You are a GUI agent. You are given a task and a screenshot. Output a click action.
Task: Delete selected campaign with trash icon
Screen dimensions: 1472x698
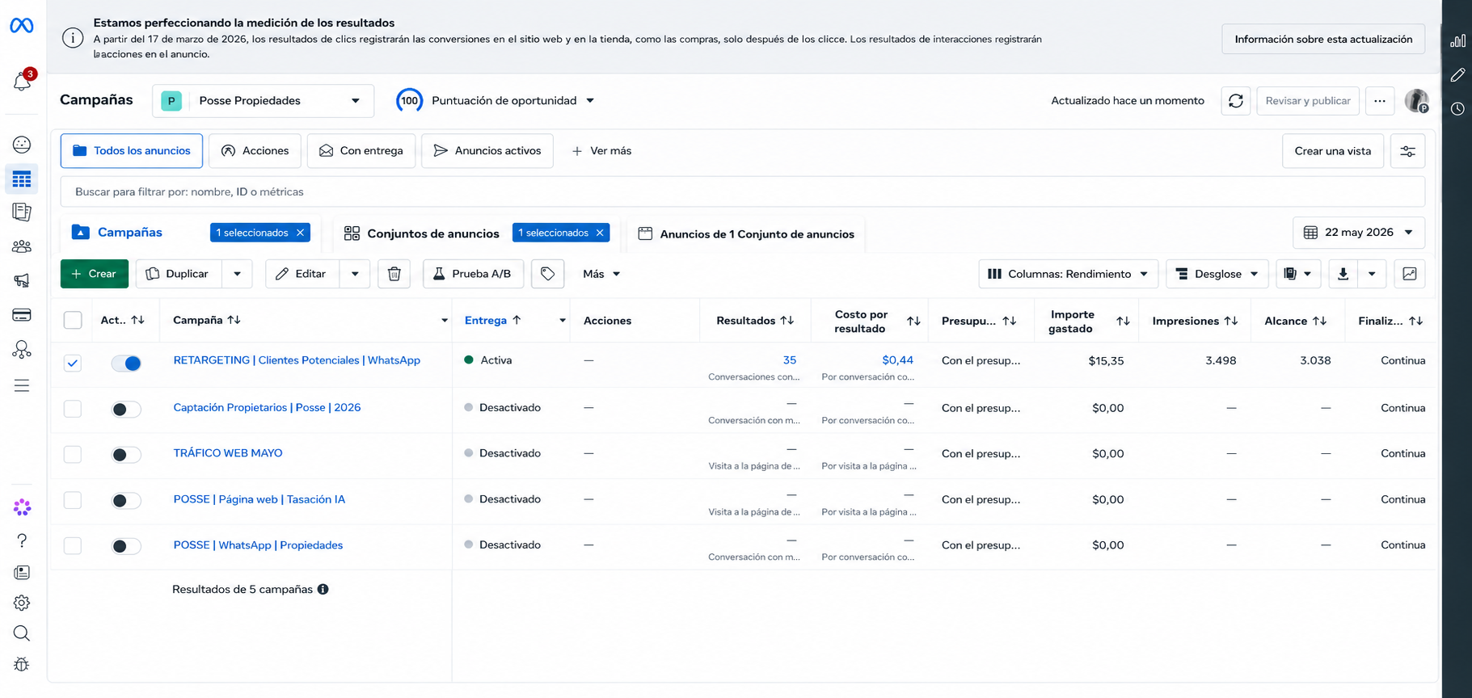tap(394, 274)
